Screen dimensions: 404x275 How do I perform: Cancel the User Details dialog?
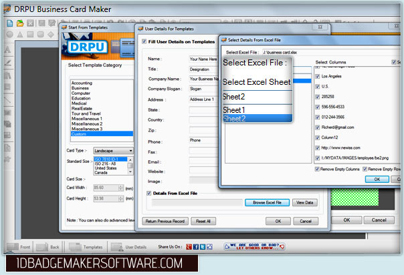(x=306, y=222)
